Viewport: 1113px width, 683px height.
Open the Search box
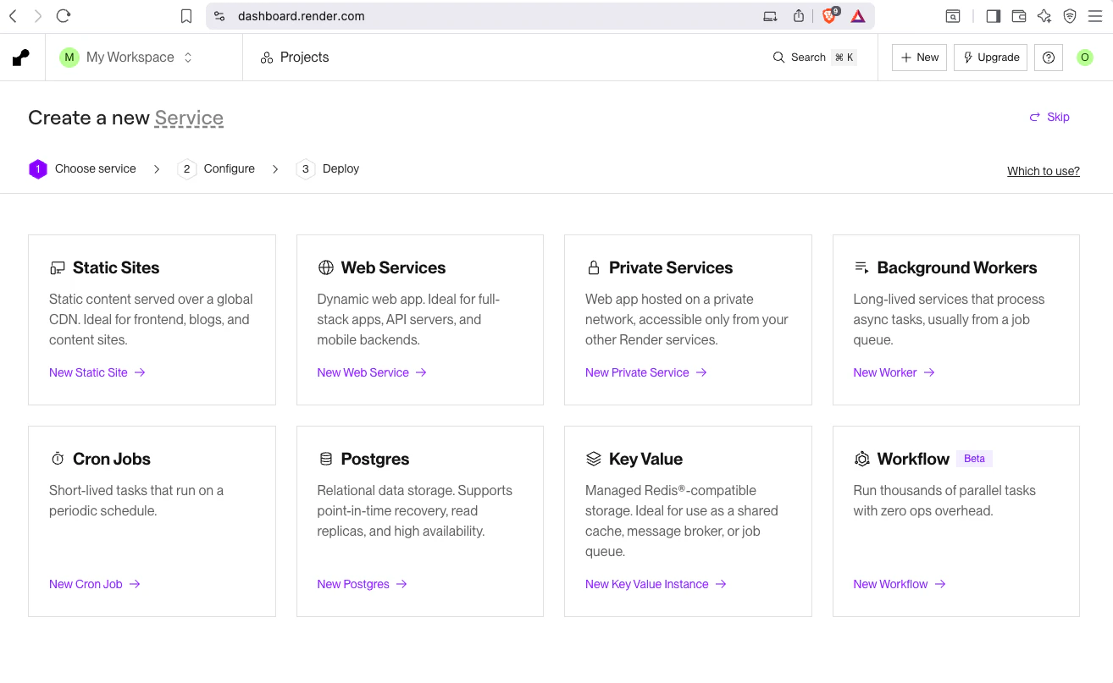pyautogui.click(x=814, y=58)
